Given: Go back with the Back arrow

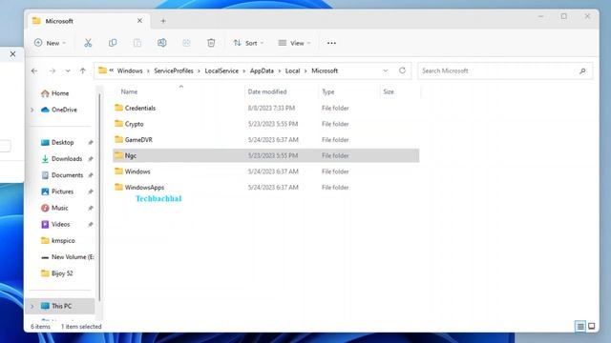Looking at the screenshot, I should point(34,71).
